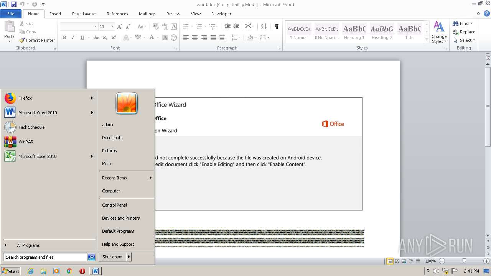Click the Decrease Indent icon
This screenshot has width=491, height=276.
[227, 26]
